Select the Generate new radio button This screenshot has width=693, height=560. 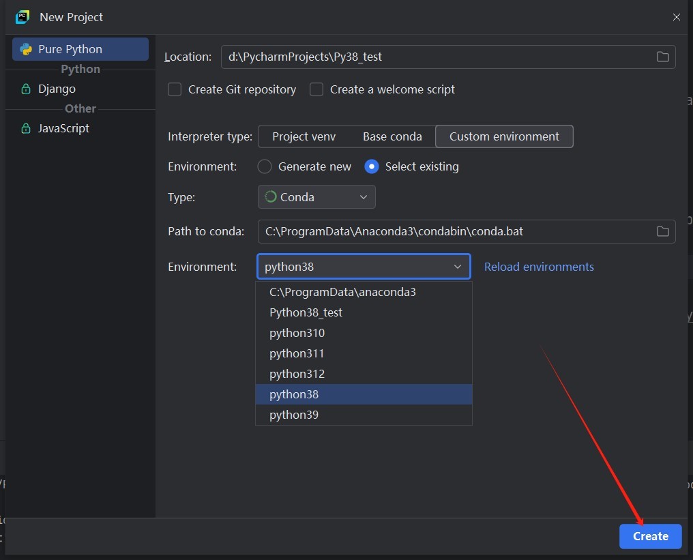point(265,166)
